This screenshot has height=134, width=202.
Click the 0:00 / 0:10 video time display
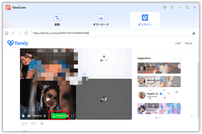(37, 116)
